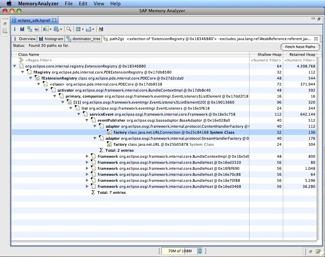Click the export icon in toolbar
The width and height of the screenshot is (325, 257).
point(89,29)
